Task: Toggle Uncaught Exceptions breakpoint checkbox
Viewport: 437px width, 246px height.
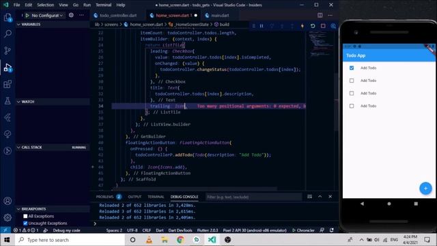Action: tap(25, 223)
